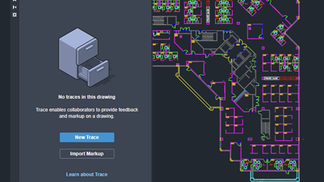Screen dimensions: 324x182
Task: Open the Traces palette settings gear
Action: click(14, 15)
